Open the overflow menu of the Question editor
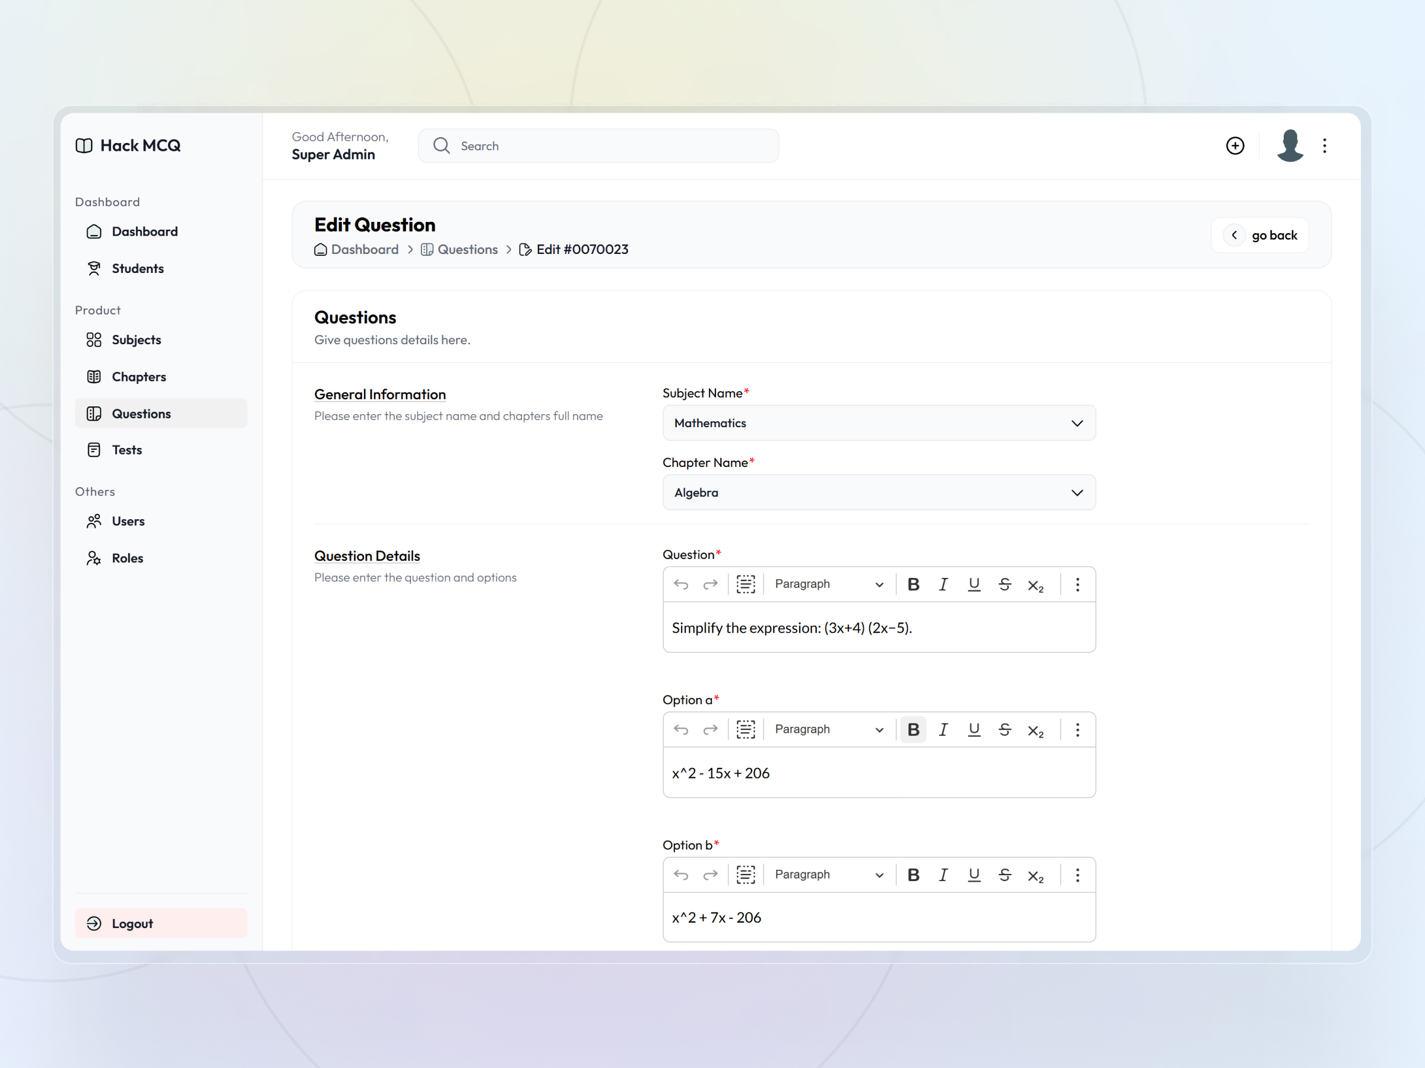The height and width of the screenshot is (1068, 1425). point(1076,584)
